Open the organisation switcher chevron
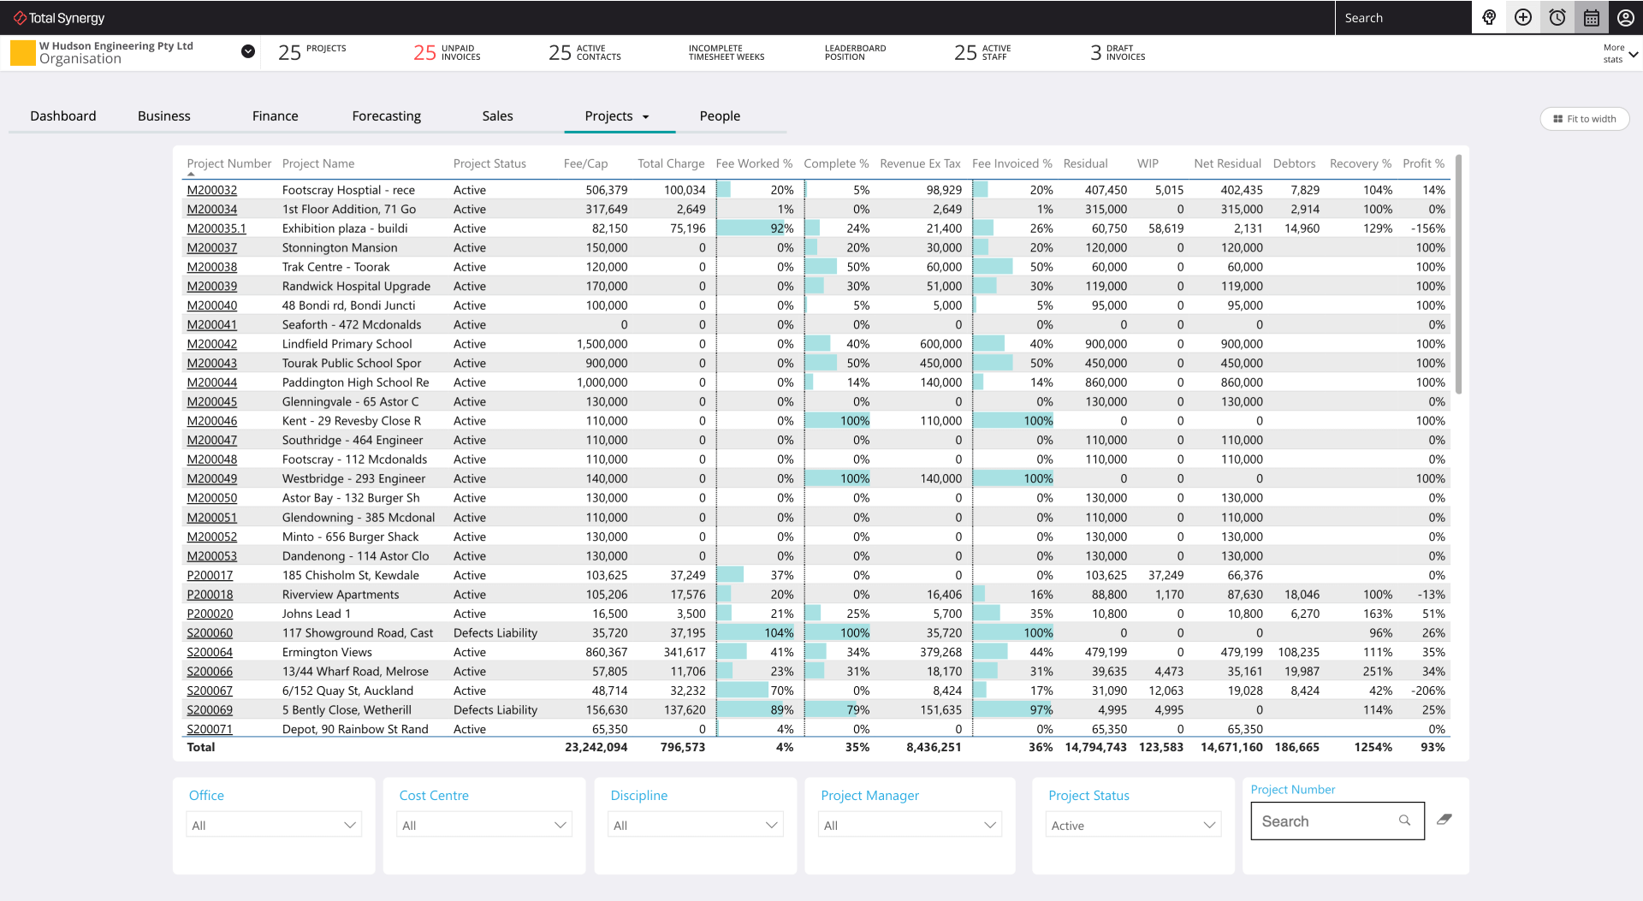This screenshot has height=901, width=1643. [x=247, y=51]
